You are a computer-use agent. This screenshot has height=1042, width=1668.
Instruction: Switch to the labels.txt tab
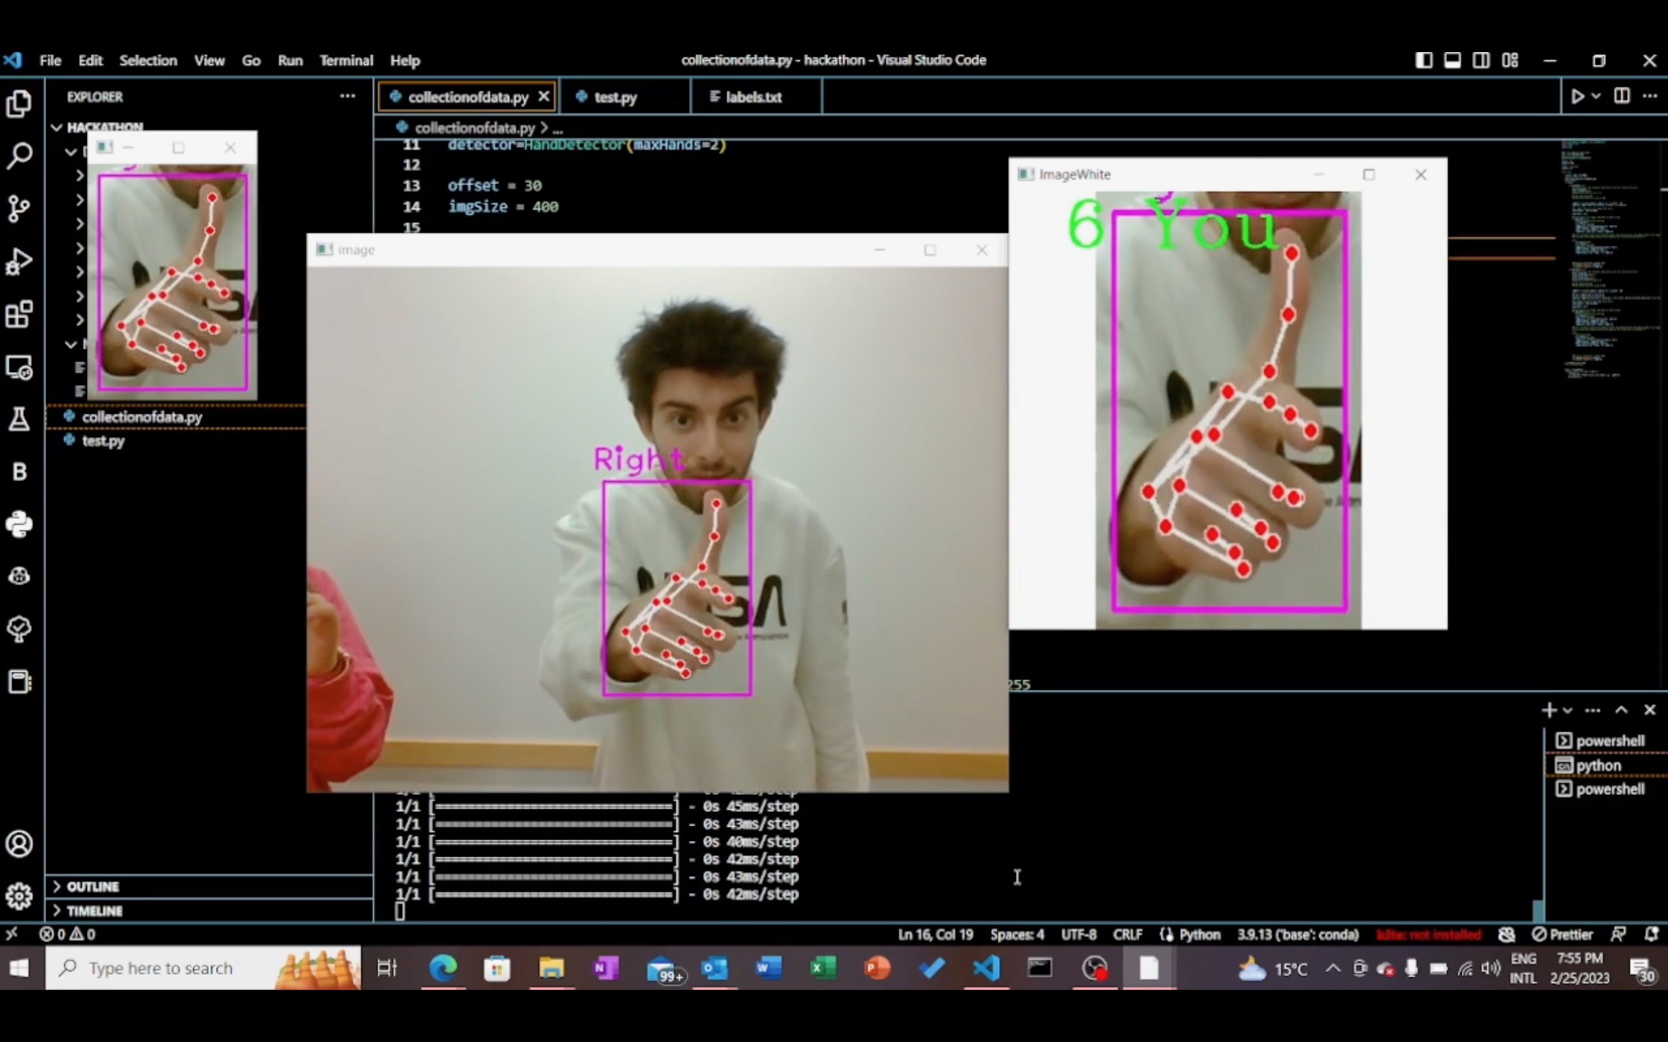point(753,97)
